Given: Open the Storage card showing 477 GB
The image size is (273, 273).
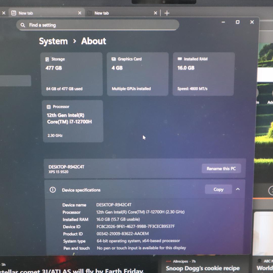Looking at the screenshot, I should click(x=72, y=74).
